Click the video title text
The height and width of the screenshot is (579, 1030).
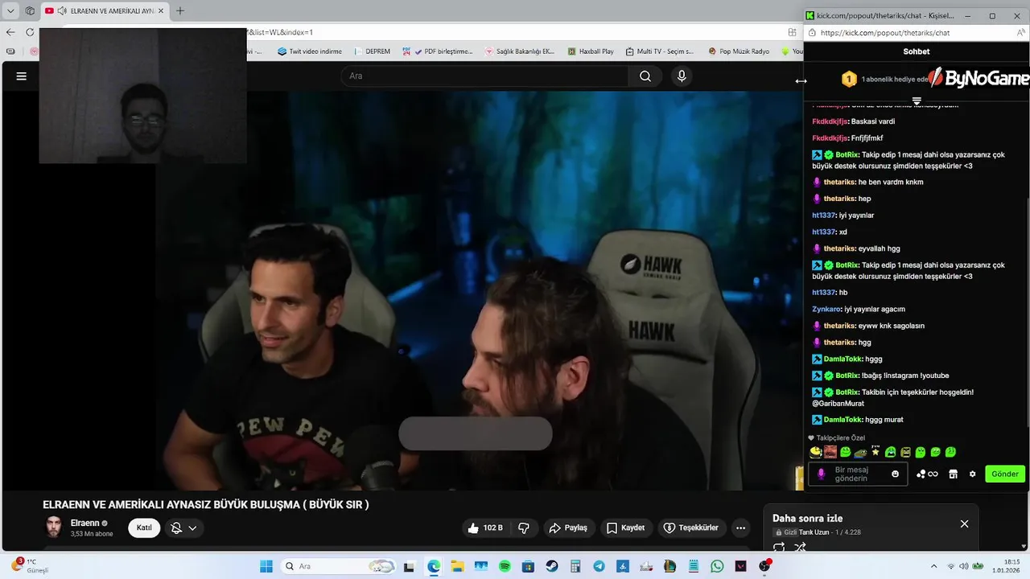coord(206,505)
